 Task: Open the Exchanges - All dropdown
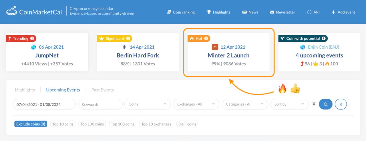point(196,104)
